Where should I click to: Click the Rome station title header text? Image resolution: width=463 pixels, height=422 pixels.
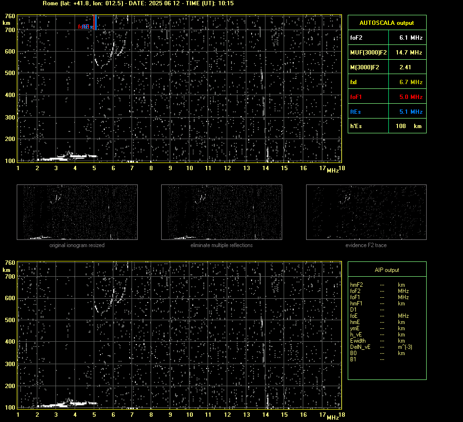click(x=138, y=3)
